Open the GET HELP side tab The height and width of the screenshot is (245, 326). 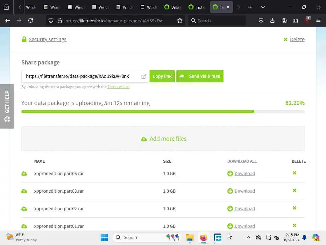point(7,106)
